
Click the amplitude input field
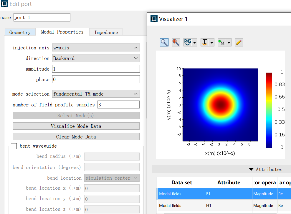pos(96,69)
